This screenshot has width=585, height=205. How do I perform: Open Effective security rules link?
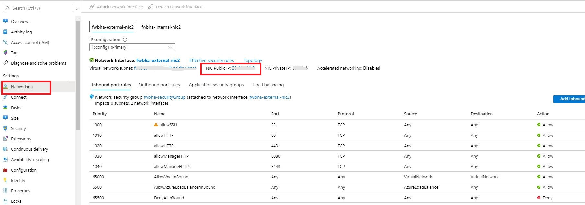coord(211,61)
